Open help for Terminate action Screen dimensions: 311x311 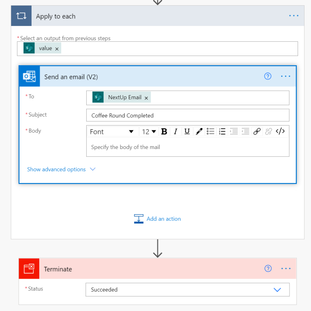(x=268, y=268)
